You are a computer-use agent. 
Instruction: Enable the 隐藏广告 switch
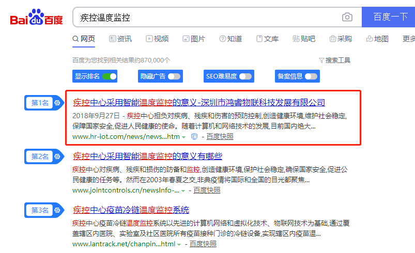[x=174, y=76]
